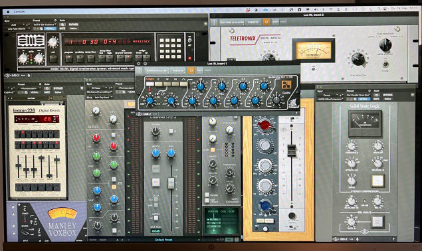Toggle the SSL stereo compressor In button
The image size is (422, 251).
(377, 181)
